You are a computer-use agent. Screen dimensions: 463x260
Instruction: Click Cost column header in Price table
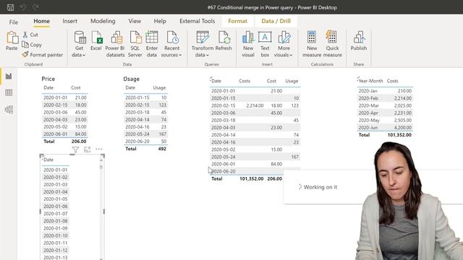[x=75, y=87]
